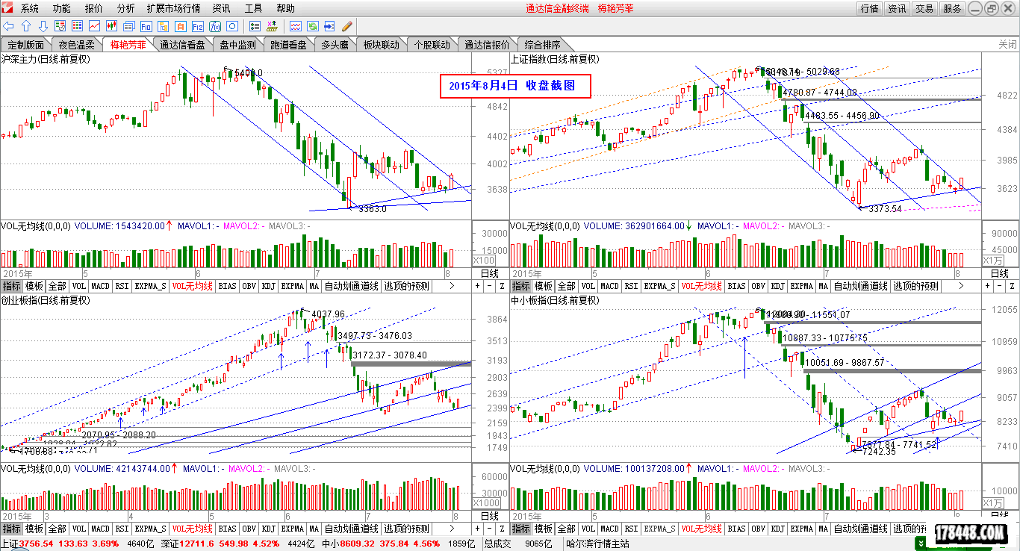Viewport: 1020px width, 551px height.
Task: Click the blue import arrow icon
Action: click(x=329, y=26)
